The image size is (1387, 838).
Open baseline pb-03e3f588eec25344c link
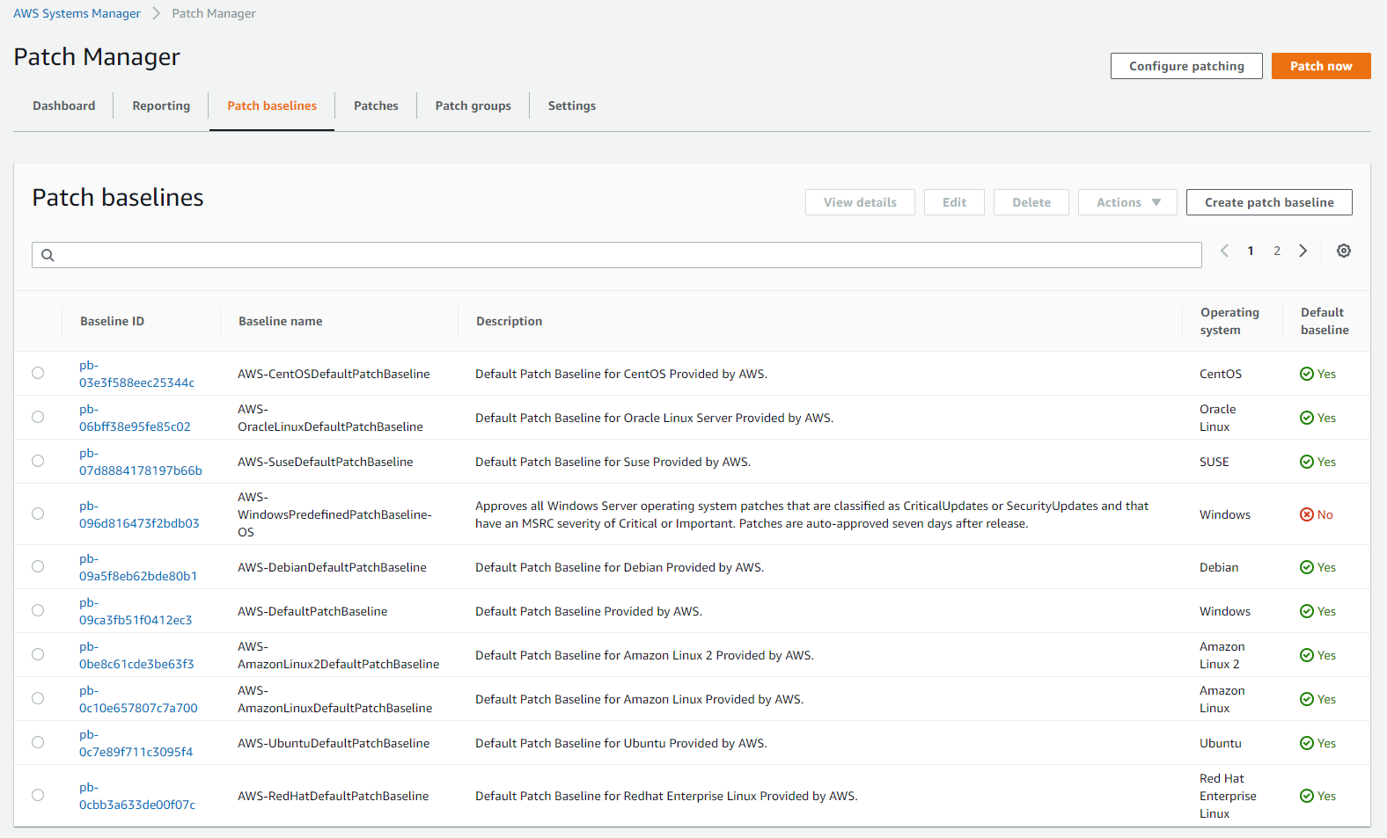click(x=136, y=374)
